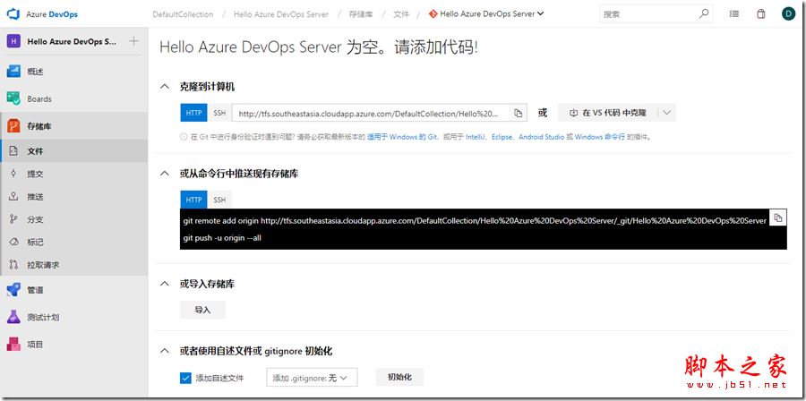
Task: Copy the clone URL with copy icon
Action: [519, 113]
